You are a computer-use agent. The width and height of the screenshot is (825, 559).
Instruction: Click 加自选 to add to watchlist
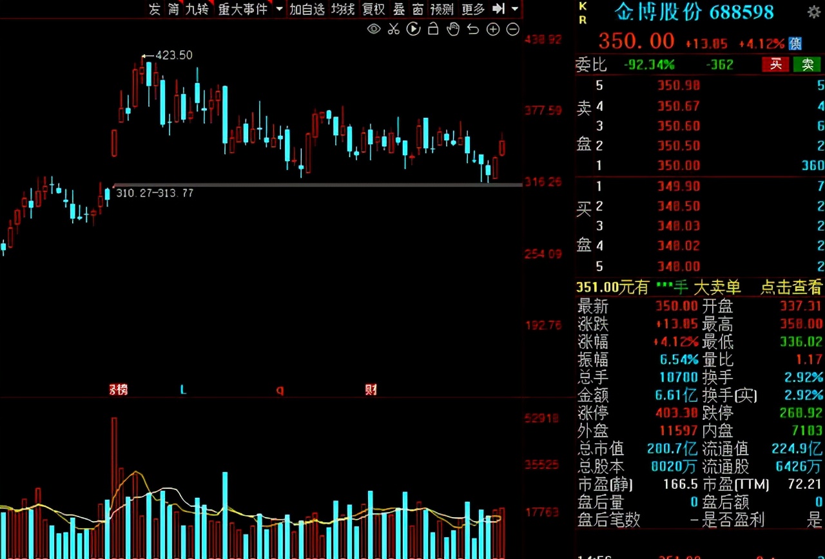click(x=307, y=9)
